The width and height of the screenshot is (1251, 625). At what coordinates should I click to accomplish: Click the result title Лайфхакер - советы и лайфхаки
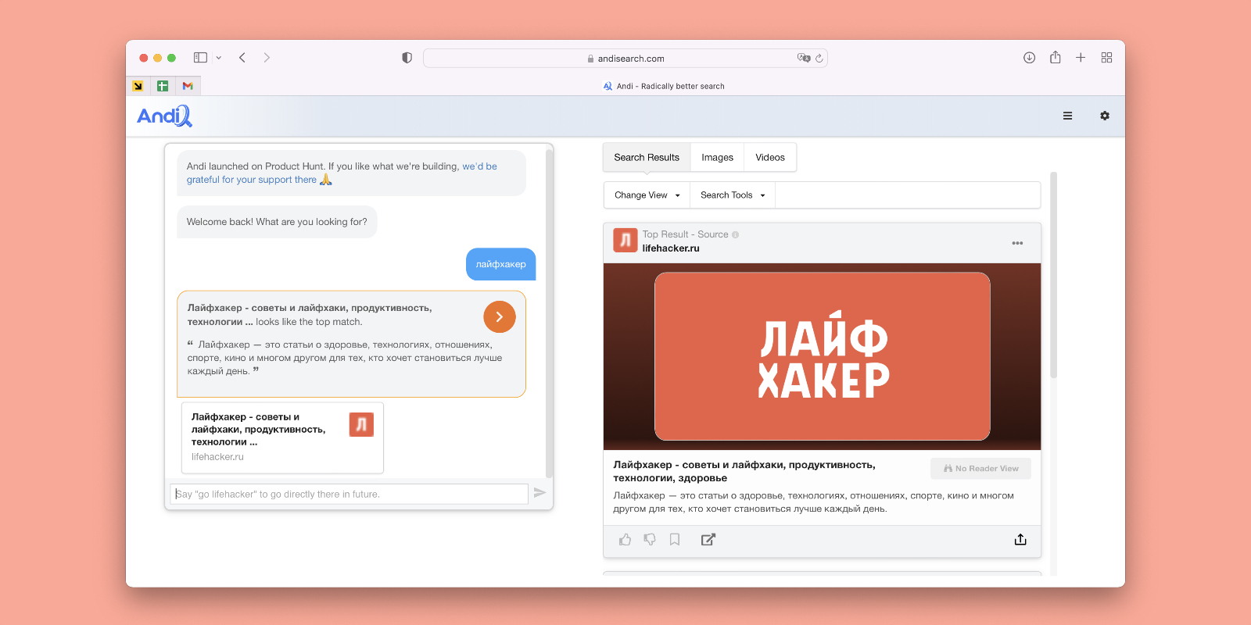(x=744, y=471)
